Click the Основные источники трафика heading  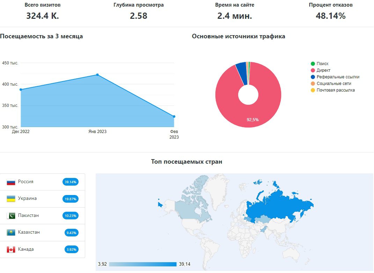coord(239,36)
